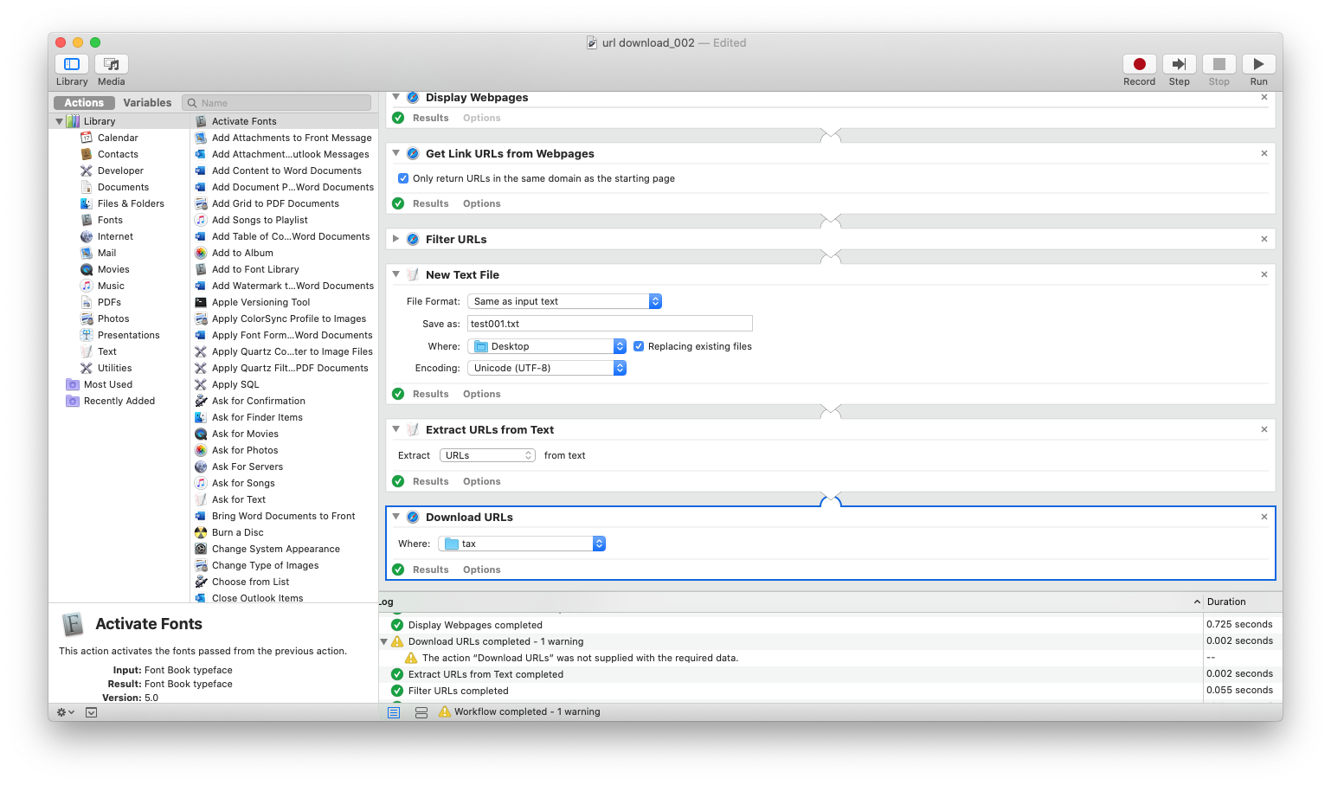
Task: Toggle 'Replacing existing files' checkbox
Action: click(639, 346)
